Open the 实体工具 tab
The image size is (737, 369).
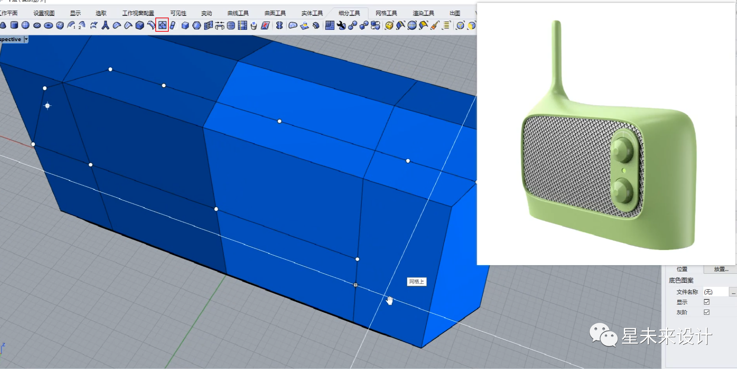[312, 13]
